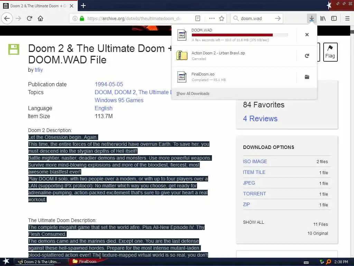Submit the doom.wad search with arrow
The image size is (354, 266).
[278, 18]
